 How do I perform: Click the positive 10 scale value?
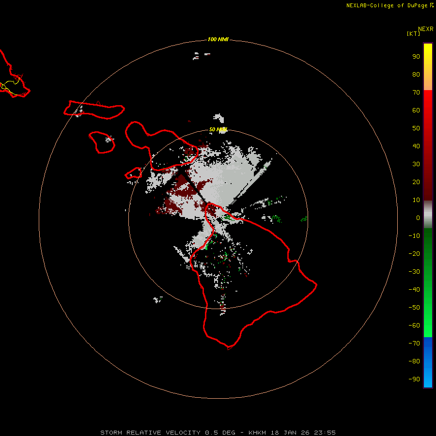[416, 200]
